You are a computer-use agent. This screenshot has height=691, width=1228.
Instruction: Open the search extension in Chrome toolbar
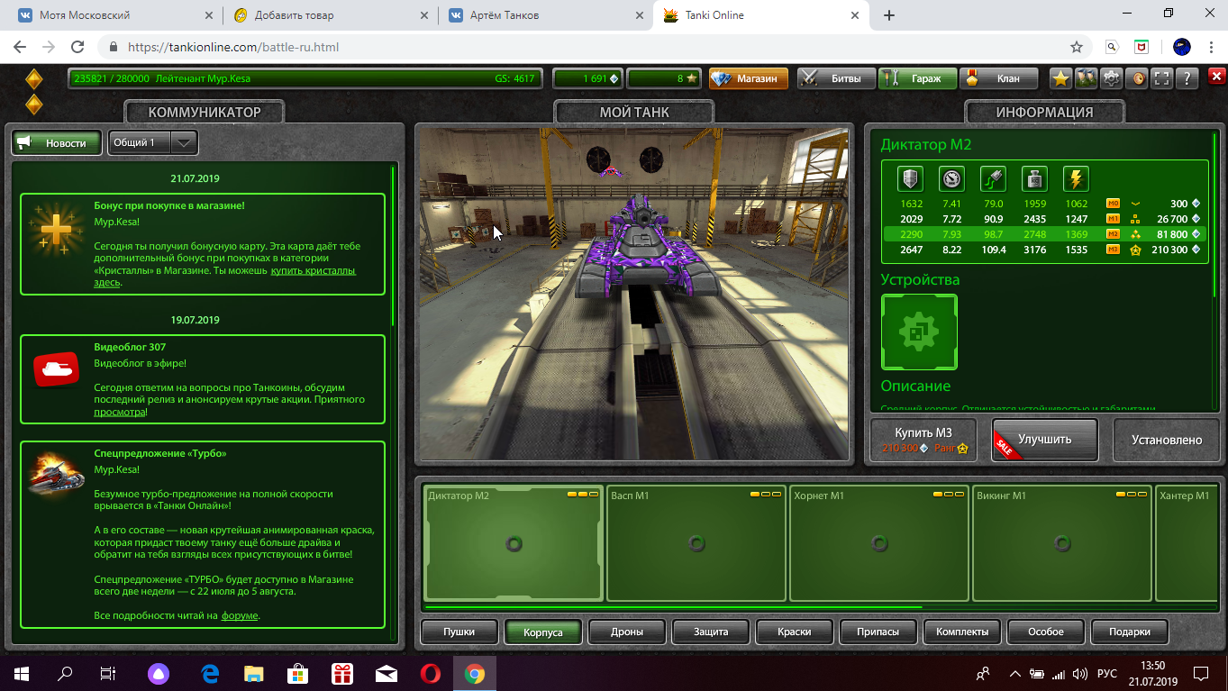[x=1113, y=47]
